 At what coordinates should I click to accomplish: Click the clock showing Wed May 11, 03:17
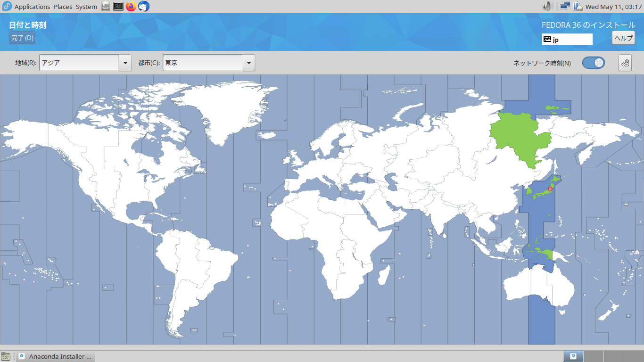[613, 7]
